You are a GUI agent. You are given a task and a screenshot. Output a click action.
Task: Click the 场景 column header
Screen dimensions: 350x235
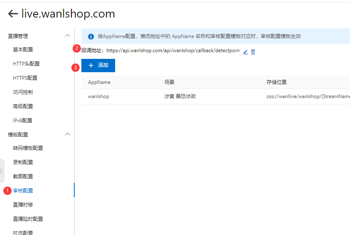(x=169, y=82)
